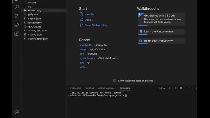The image size is (210, 118).
Task: Expand the .vscode folder
Action: tap(26, 2)
